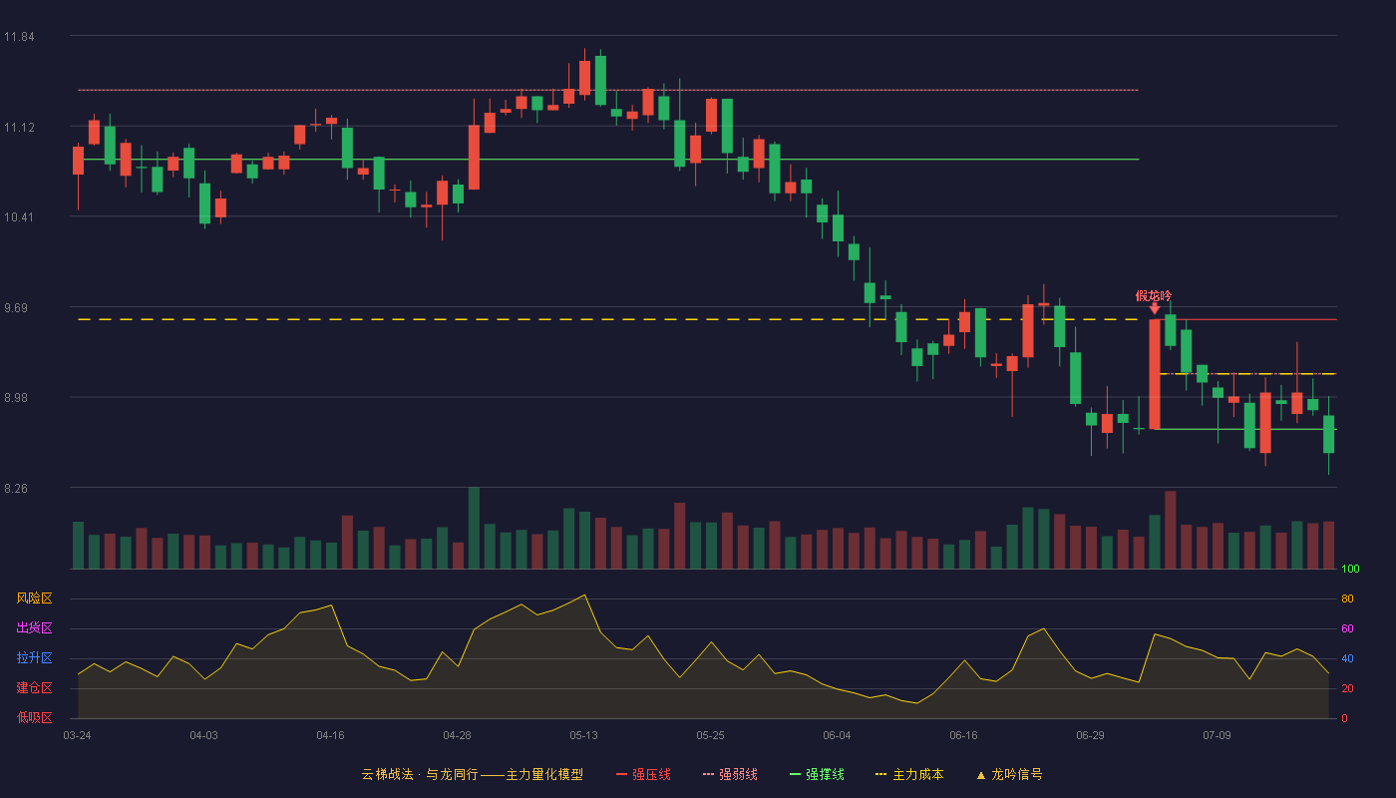1396x798 pixels.
Task: Click the red arrow marker under 假龙吟
Action: point(1155,309)
